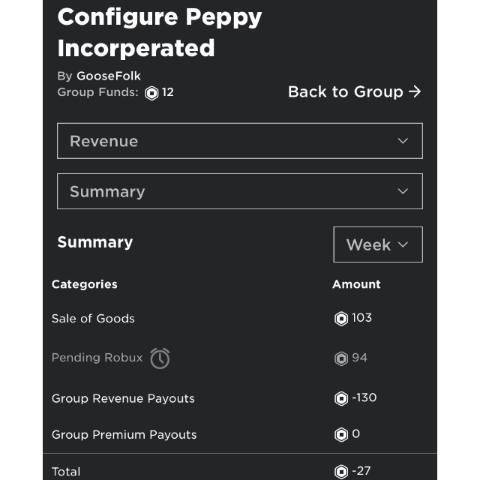This screenshot has width=480, height=480.
Task: Go Back to Group
Action: pyautogui.click(x=355, y=91)
